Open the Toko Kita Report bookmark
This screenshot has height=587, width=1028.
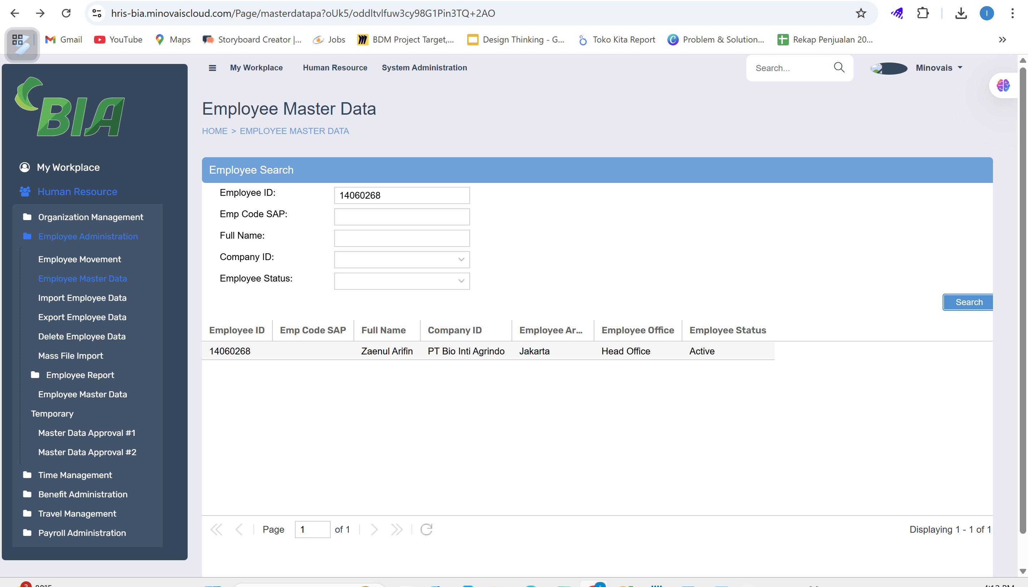[617, 40]
